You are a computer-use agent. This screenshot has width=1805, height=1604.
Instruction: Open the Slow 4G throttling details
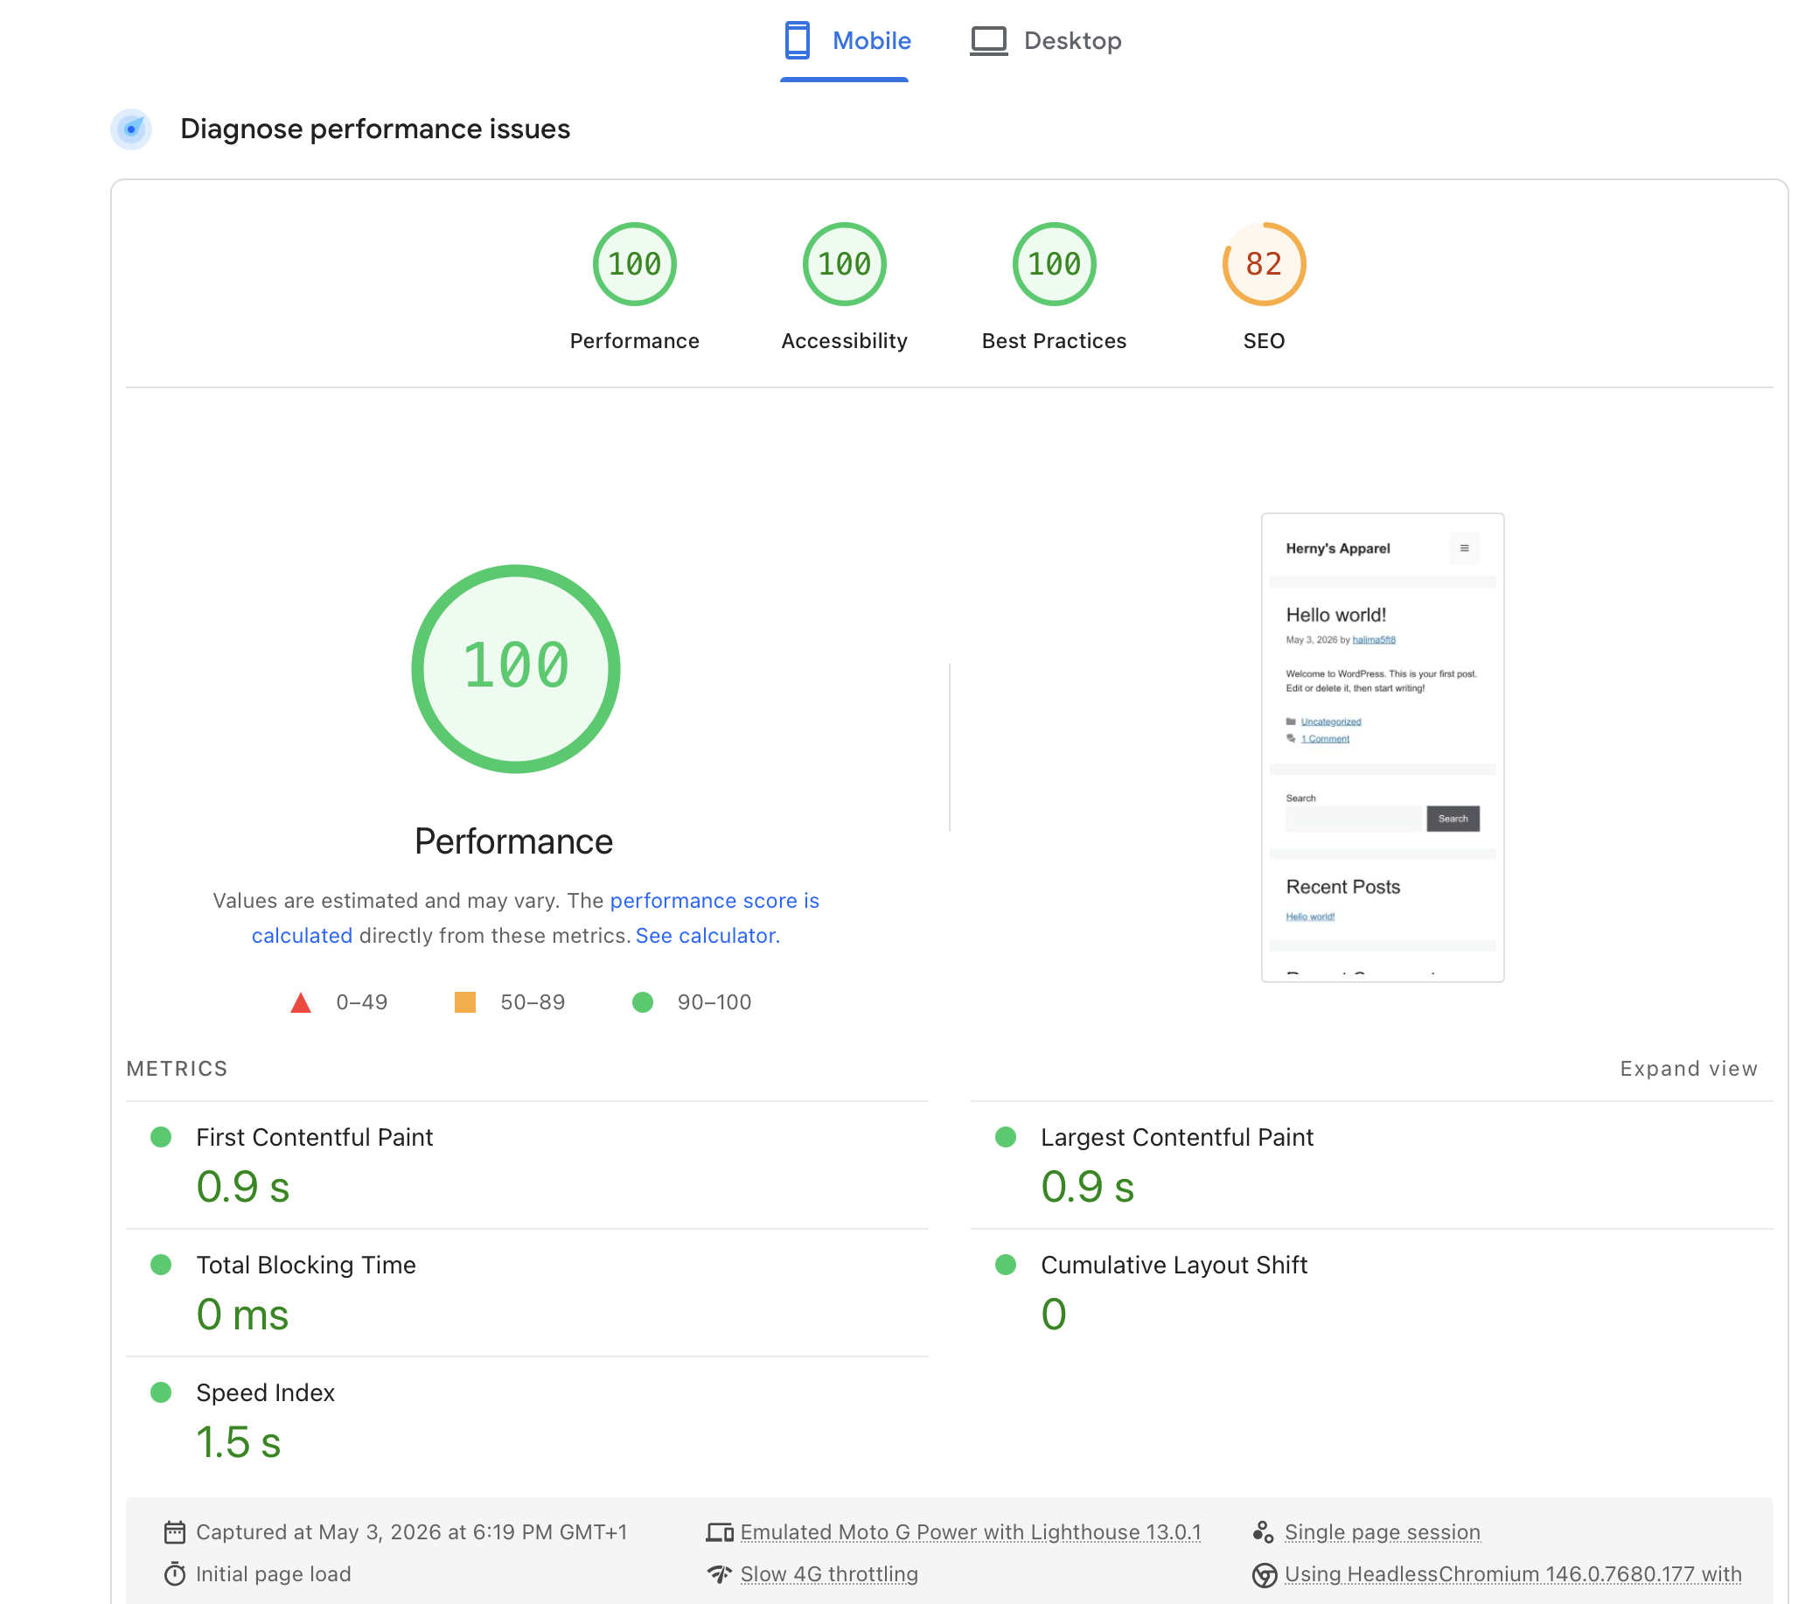[829, 1574]
